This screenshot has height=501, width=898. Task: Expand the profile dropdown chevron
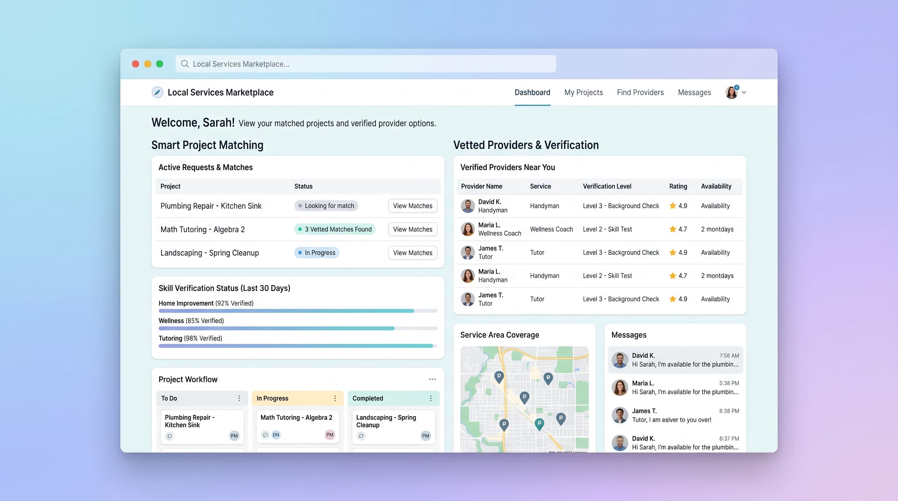[x=744, y=93]
